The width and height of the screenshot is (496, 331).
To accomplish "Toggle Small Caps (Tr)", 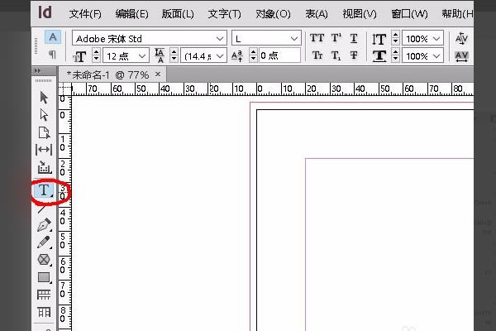I will pos(317,55).
